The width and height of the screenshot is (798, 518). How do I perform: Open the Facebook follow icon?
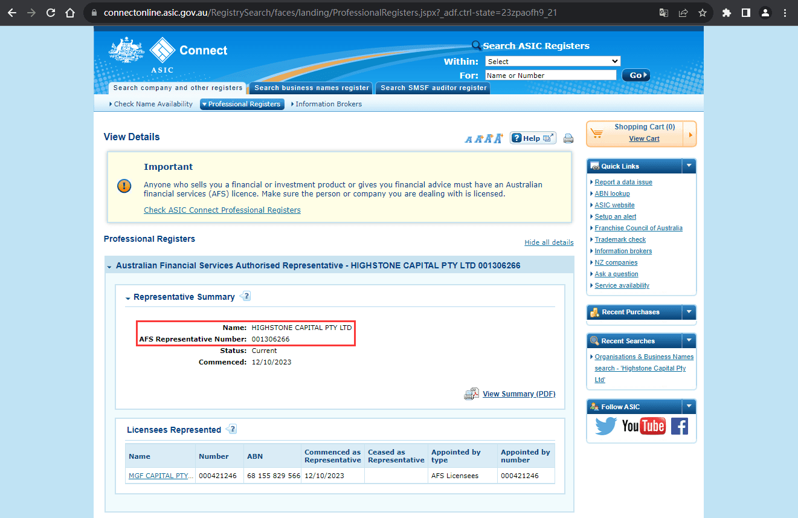(680, 426)
